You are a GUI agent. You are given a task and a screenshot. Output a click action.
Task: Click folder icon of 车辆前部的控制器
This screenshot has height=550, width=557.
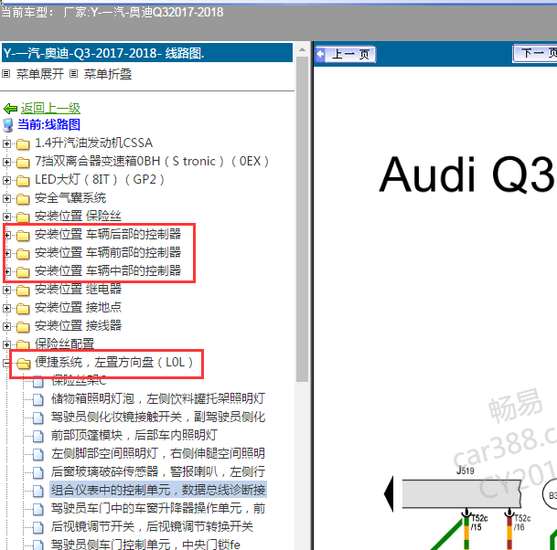tap(23, 254)
